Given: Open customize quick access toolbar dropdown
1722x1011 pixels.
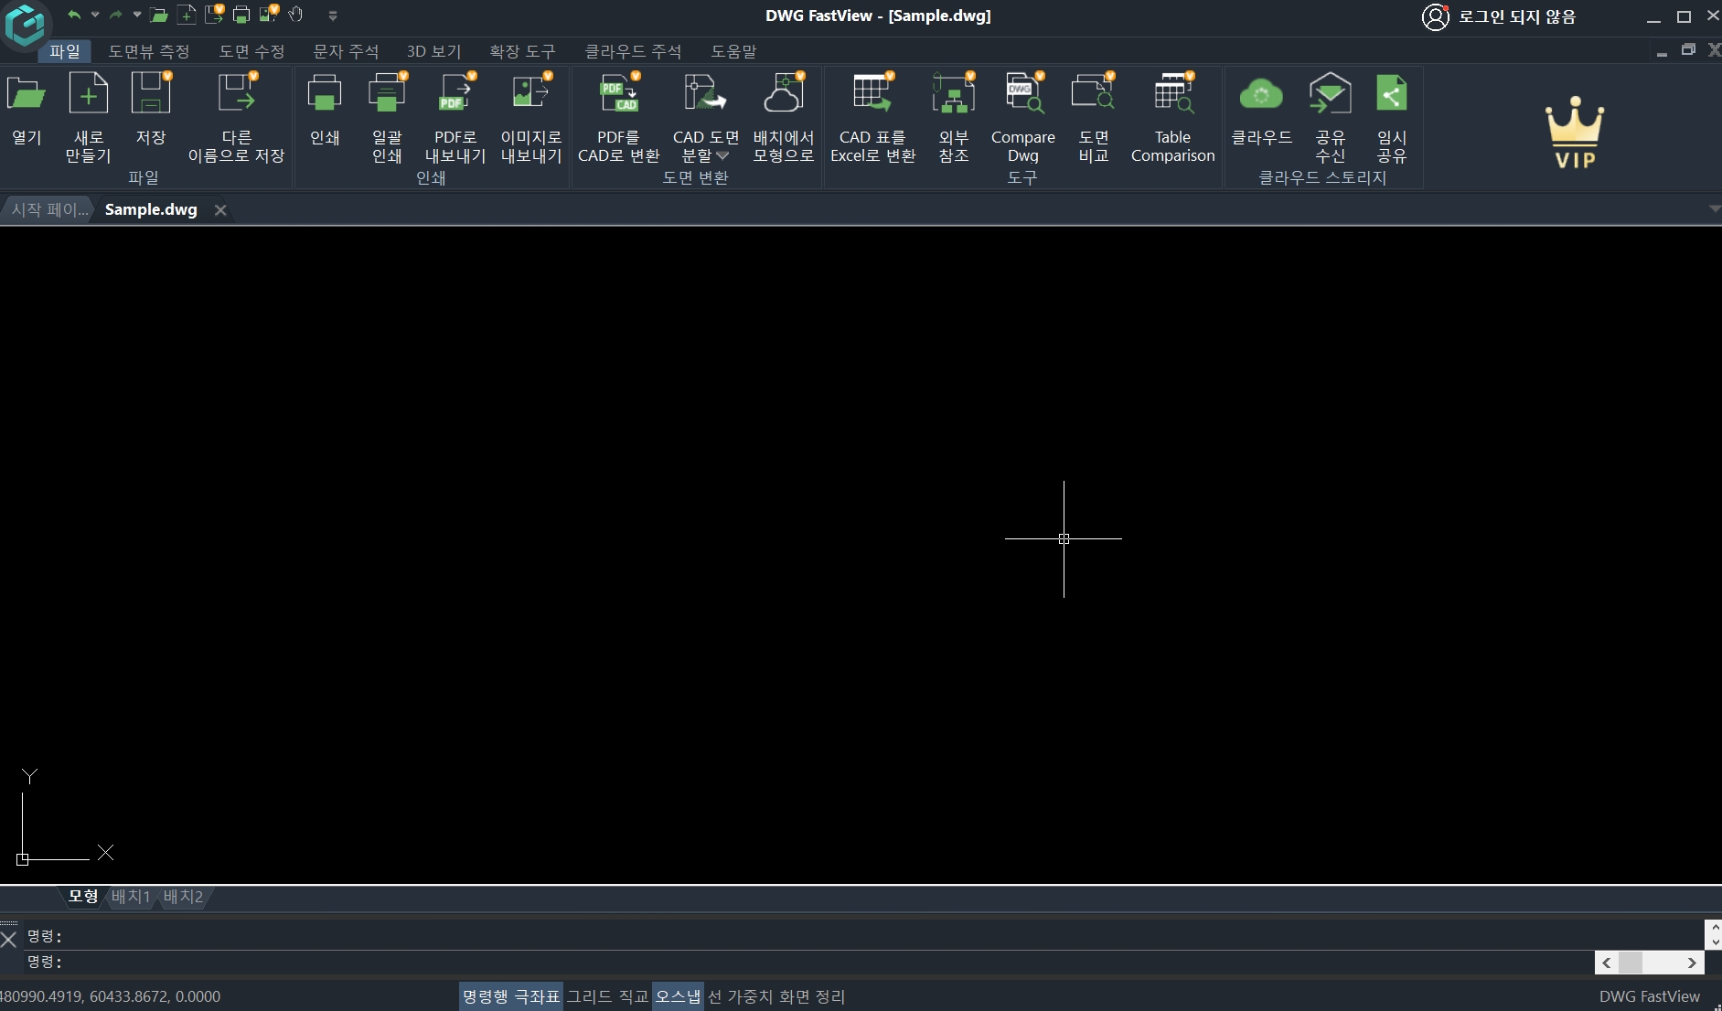Looking at the screenshot, I should click(333, 16).
